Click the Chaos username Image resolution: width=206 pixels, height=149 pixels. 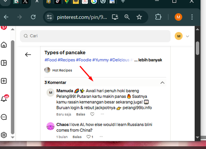(x=63, y=124)
